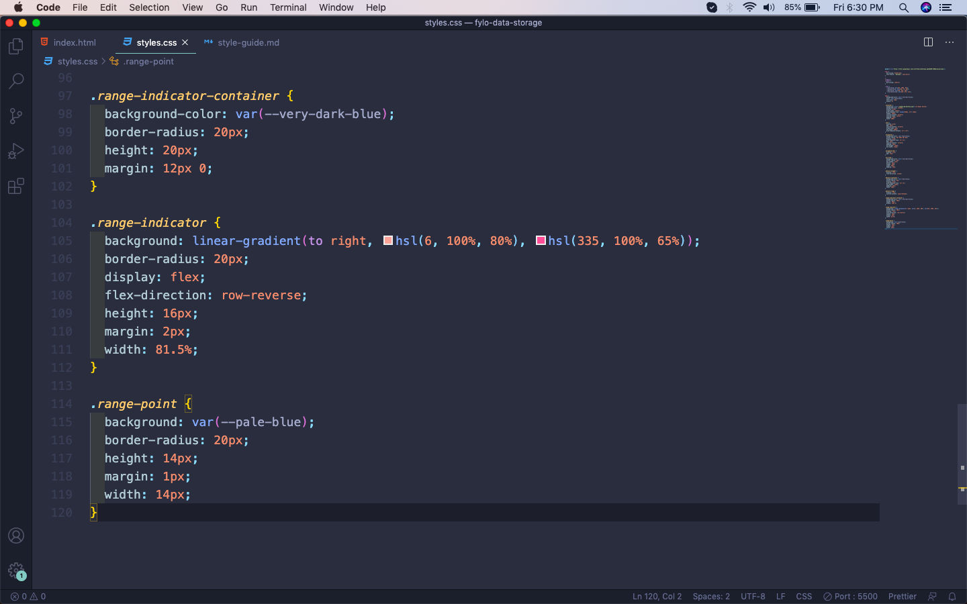Open the Accounts menu icon

click(x=16, y=536)
